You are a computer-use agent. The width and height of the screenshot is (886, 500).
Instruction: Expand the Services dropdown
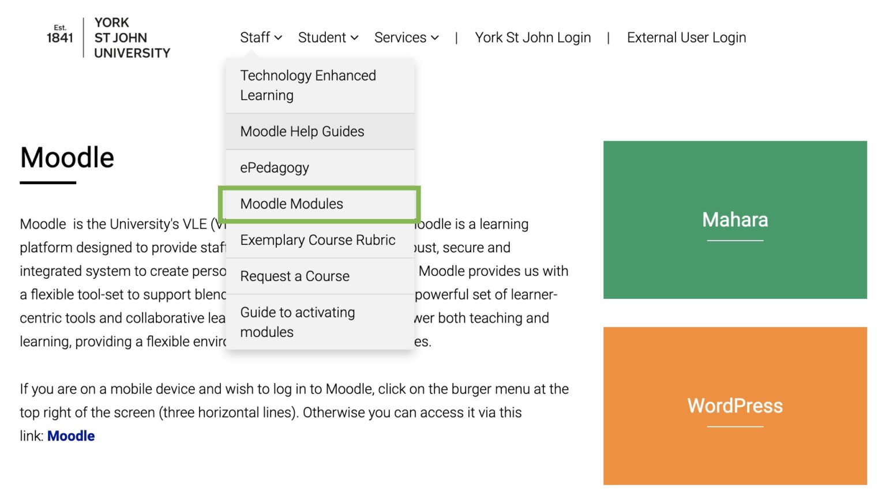click(400, 37)
